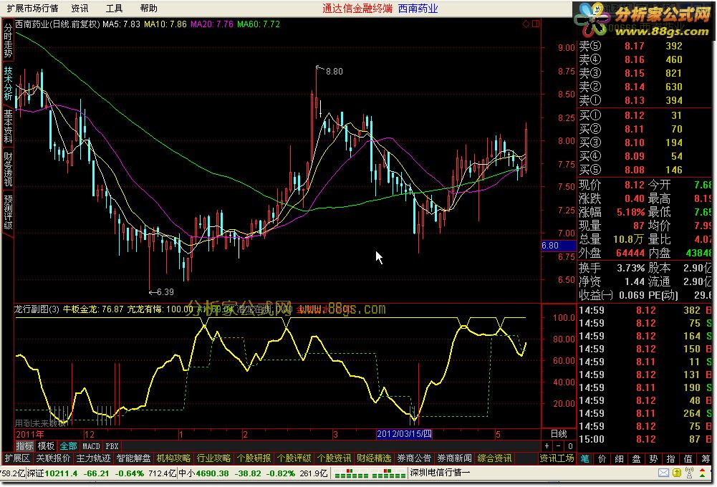Click the 深证 10211.4 index in status bar
Screen dimensions: 717x487
(52, 473)
